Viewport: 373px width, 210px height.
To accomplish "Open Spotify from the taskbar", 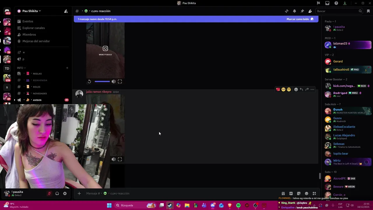I will [238, 205].
